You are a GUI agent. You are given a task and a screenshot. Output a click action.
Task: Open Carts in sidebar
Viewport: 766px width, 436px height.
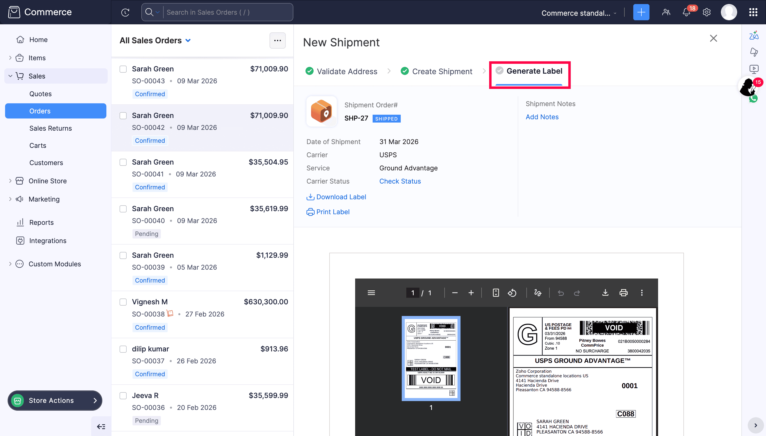click(38, 146)
